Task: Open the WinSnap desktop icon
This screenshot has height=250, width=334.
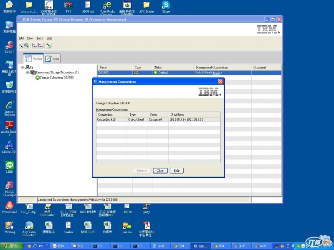Action: tap(10, 227)
